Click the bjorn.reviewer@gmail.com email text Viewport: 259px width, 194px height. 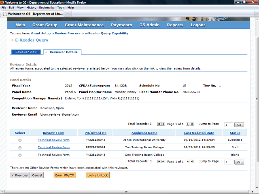pyautogui.click(x=59, y=114)
